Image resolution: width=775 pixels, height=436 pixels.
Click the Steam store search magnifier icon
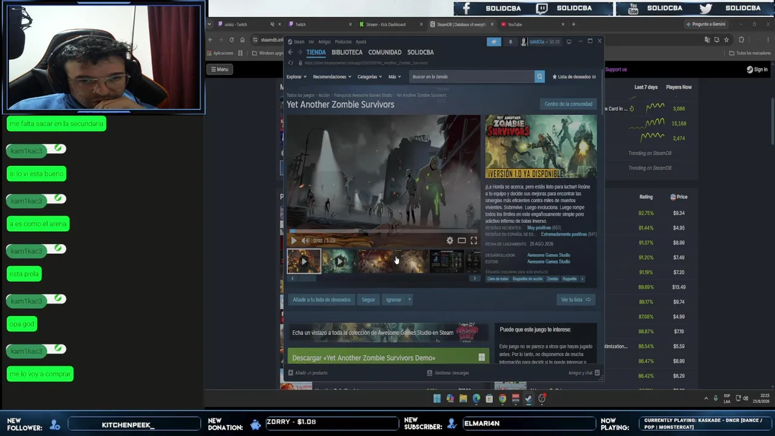pos(539,76)
